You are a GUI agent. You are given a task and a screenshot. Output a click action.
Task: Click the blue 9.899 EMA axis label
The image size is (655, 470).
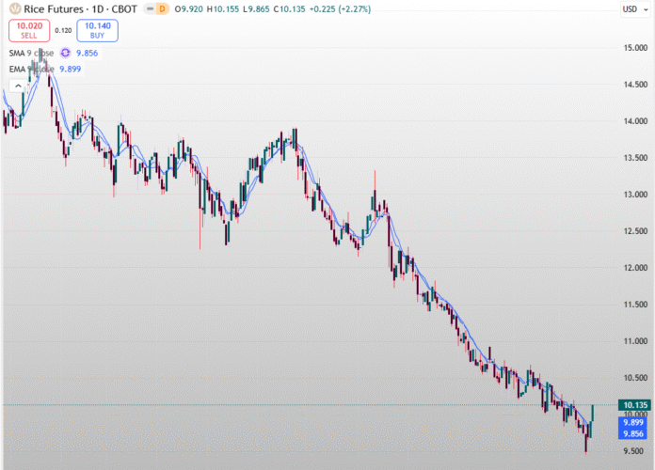[x=632, y=424]
